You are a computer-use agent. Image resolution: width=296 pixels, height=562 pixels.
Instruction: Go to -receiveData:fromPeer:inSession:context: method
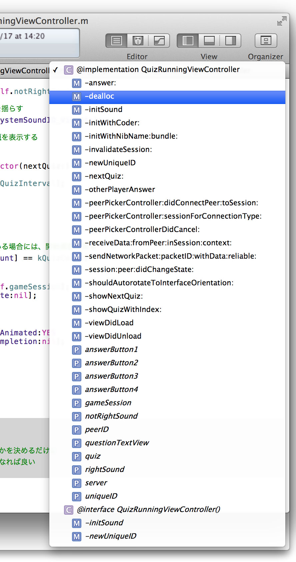[x=167, y=243]
